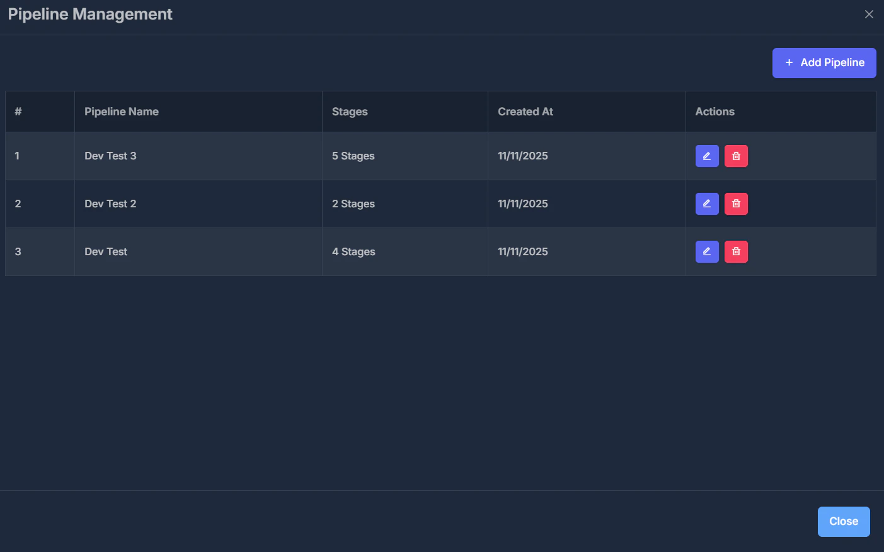Click the plus icon on Add Pipeline
Viewport: 884px width, 552px height.
coord(789,62)
